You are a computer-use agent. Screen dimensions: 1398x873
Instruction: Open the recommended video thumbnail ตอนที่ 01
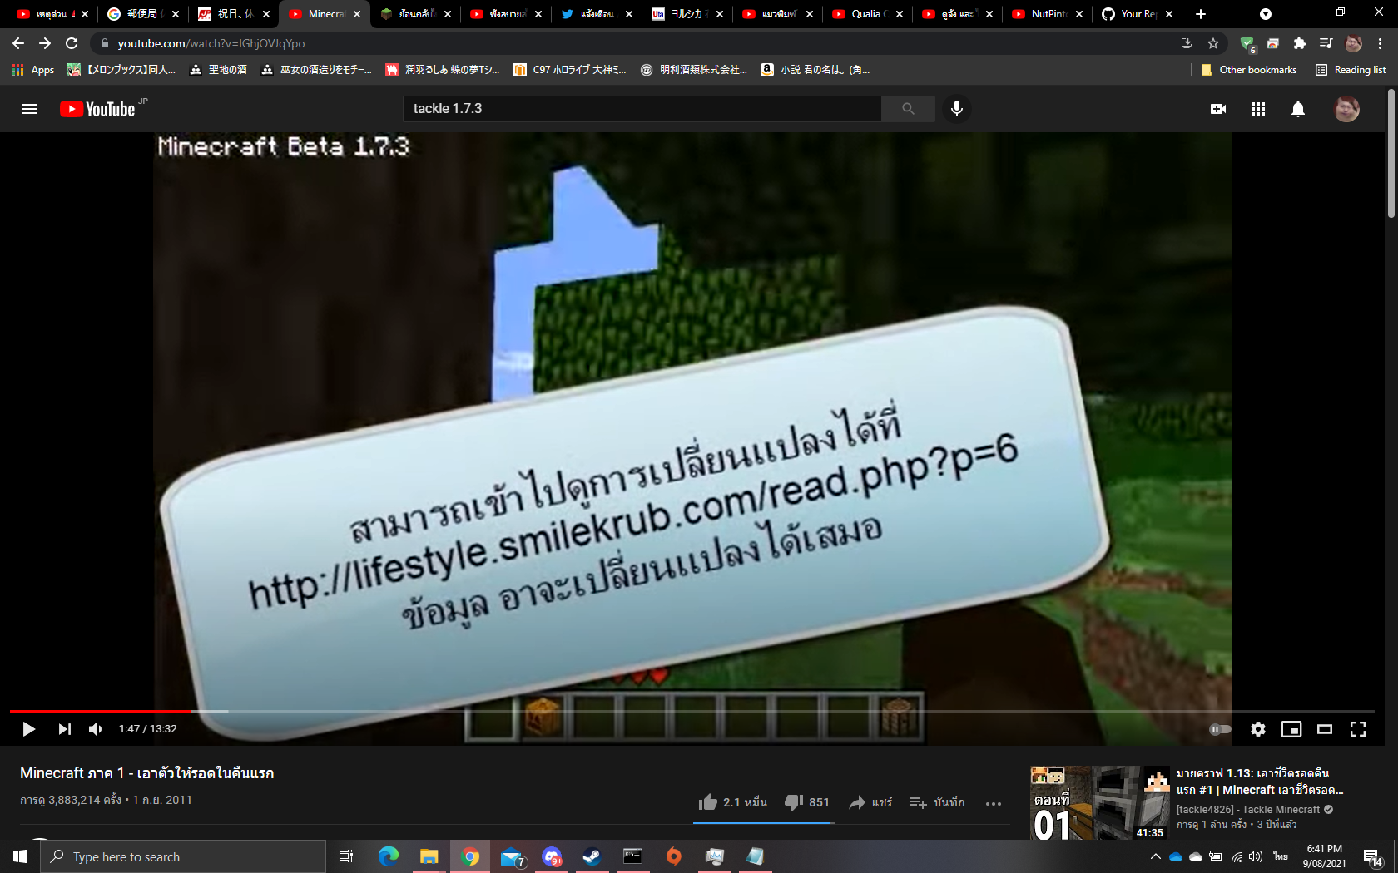pos(1100,802)
